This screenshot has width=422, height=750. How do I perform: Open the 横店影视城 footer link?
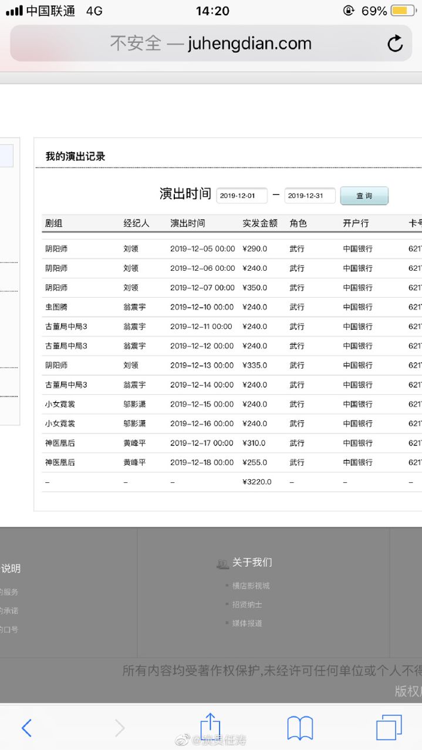click(251, 586)
